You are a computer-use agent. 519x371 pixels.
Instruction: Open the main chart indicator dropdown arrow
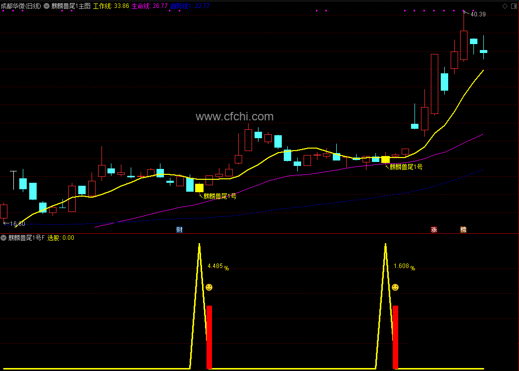tap(47, 6)
